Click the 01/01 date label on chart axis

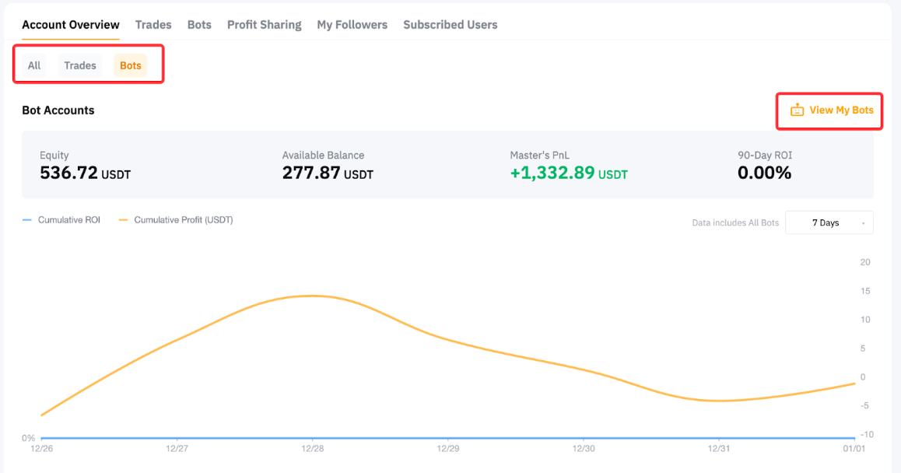(854, 449)
